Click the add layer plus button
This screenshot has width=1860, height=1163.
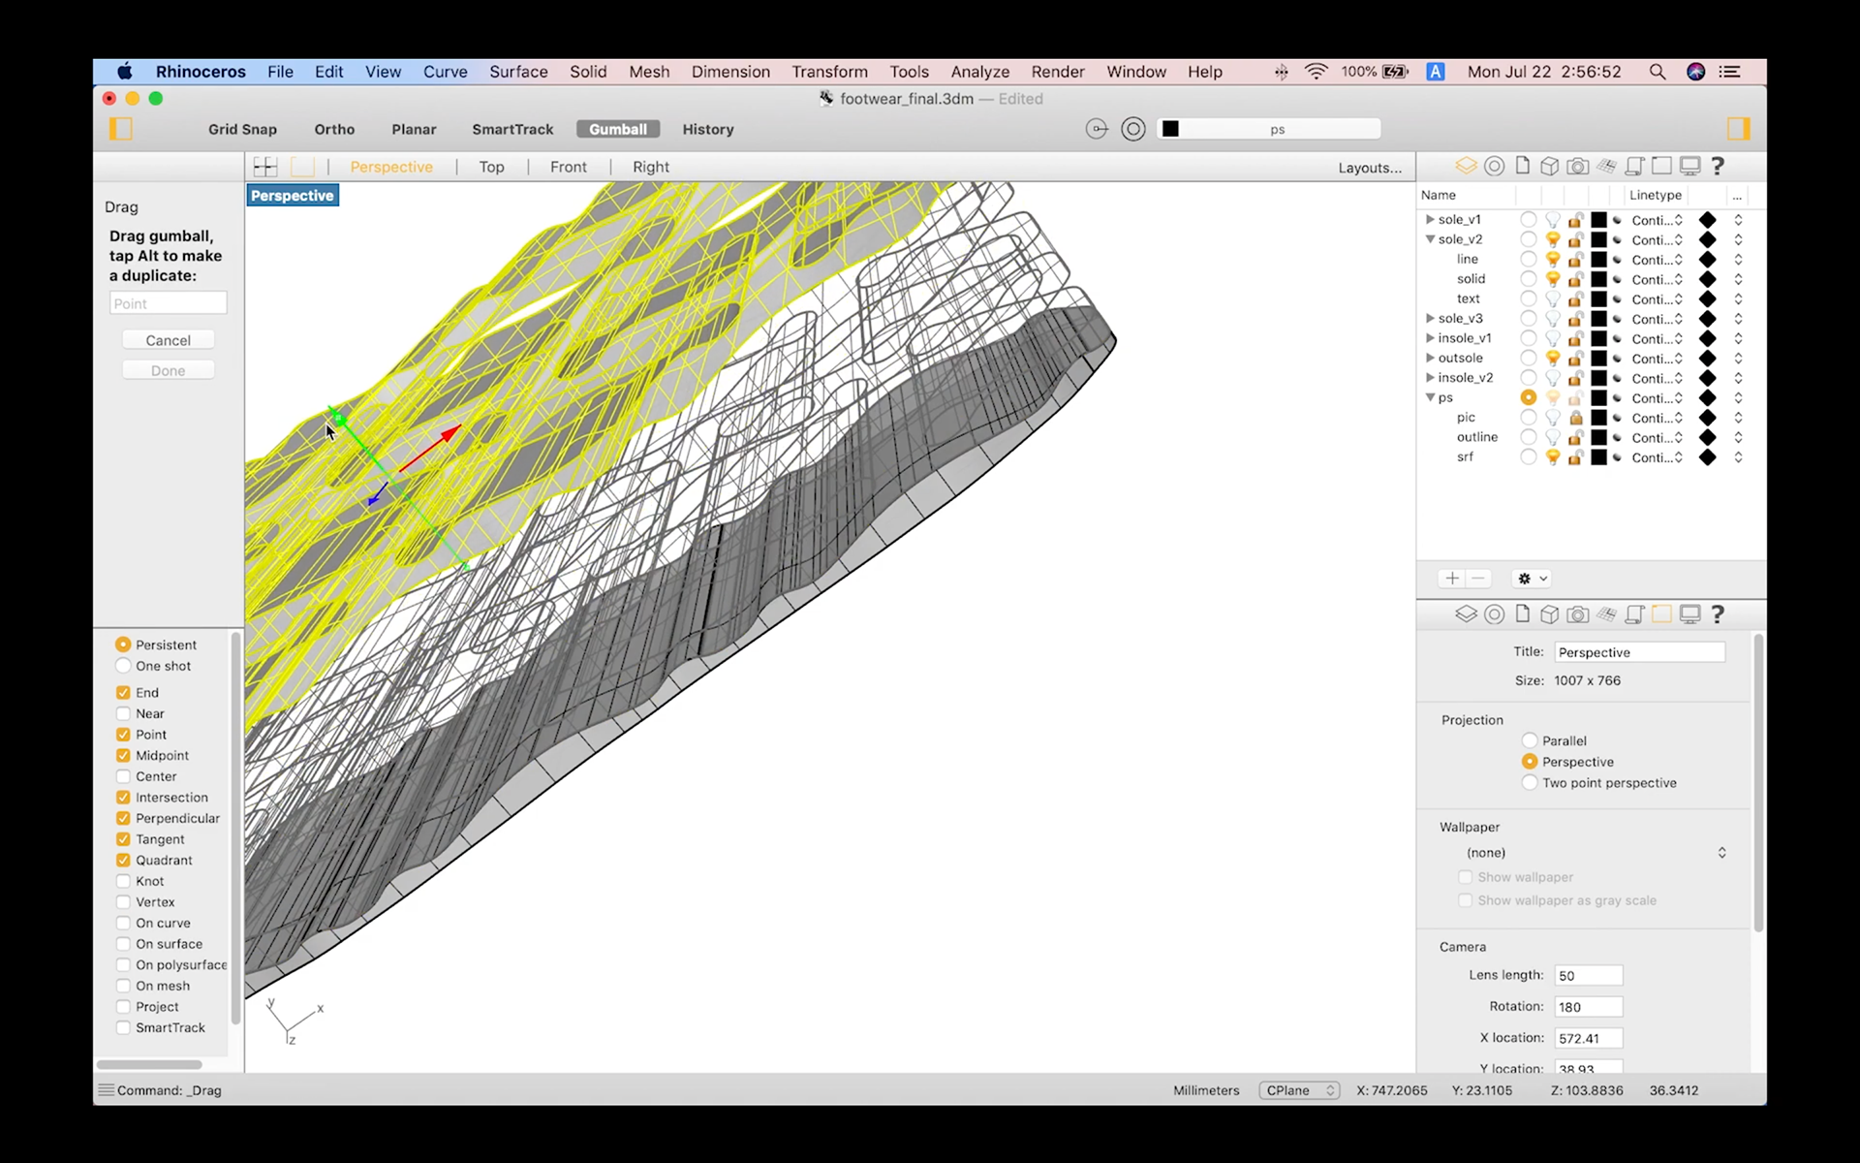[x=1451, y=579]
